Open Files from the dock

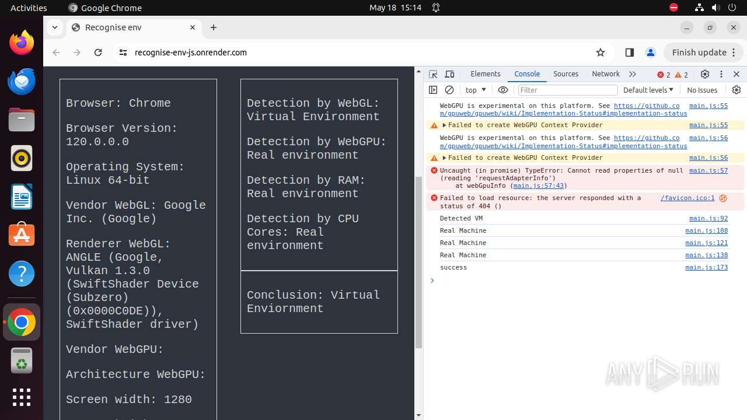[x=22, y=120]
